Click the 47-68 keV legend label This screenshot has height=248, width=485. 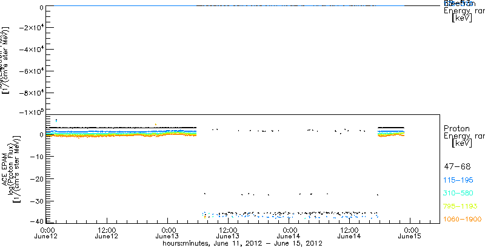(x=457, y=167)
